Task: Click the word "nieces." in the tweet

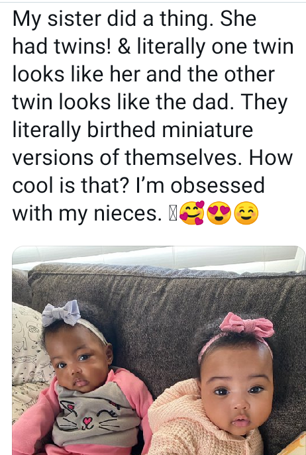Action: click(x=127, y=213)
